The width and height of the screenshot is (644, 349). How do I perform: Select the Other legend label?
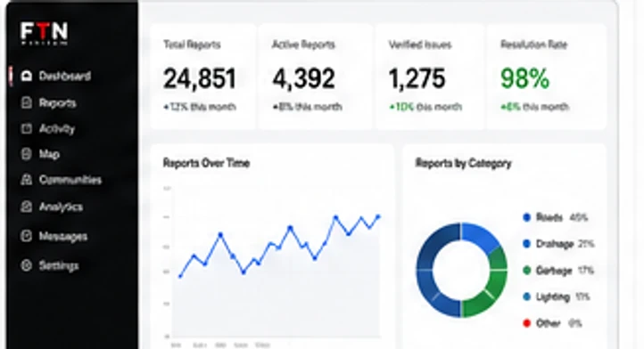point(549,323)
